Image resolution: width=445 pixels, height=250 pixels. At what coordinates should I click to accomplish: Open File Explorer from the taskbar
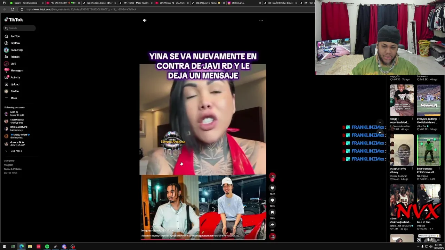[30, 247]
